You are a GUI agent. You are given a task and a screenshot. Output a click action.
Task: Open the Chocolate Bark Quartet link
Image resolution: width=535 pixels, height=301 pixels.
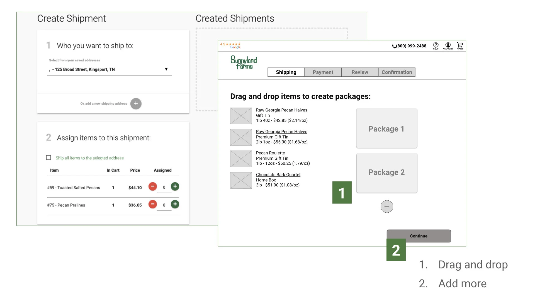tap(278, 175)
